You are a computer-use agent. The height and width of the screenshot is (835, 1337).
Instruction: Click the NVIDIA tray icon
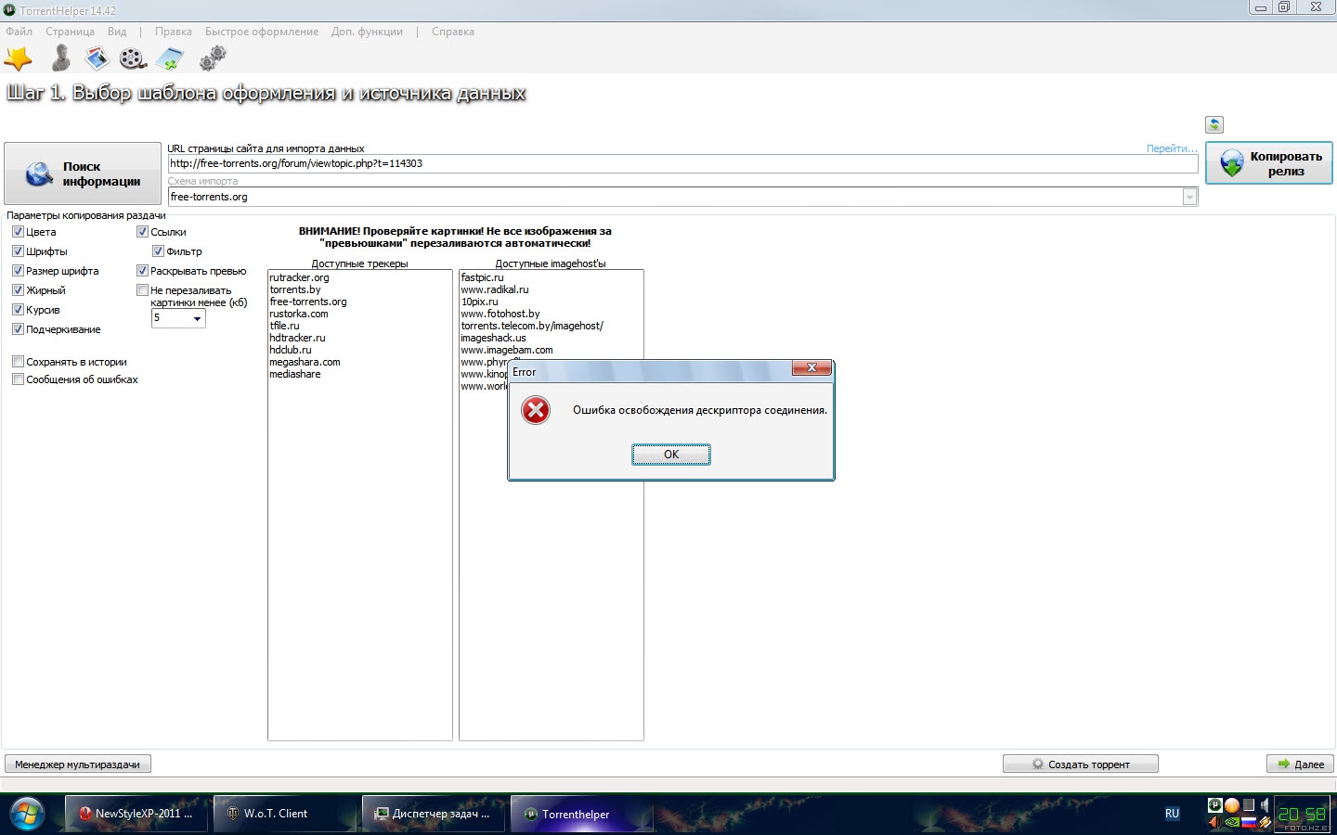click(x=1232, y=822)
